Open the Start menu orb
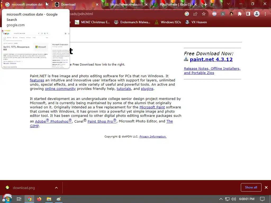 click(x=7, y=199)
